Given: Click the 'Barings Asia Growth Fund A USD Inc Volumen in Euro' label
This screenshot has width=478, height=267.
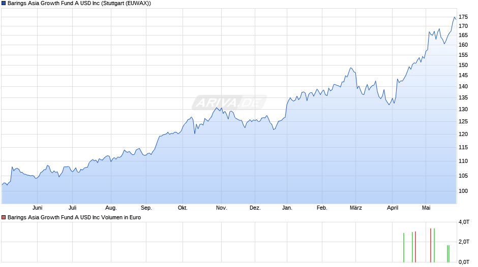Looking at the screenshot, I should pos(74,217).
